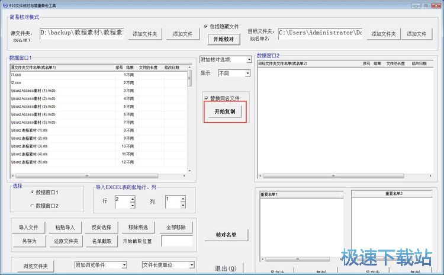Click the 浏览文件夹 button
The height and width of the screenshot is (275, 444).
click(x=36, y=266)
